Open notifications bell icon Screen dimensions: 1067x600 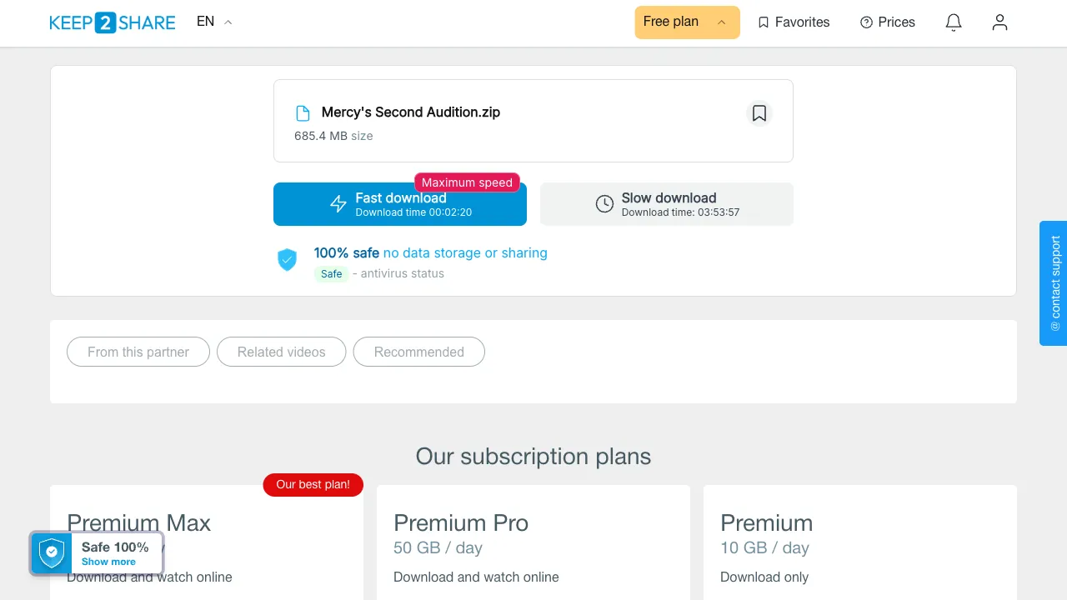coord(954,22)
